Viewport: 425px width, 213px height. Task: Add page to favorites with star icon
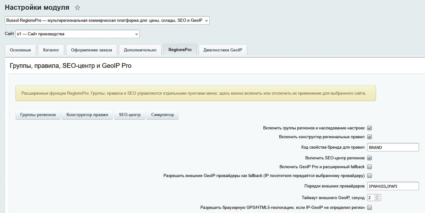(x=77, y=8)
